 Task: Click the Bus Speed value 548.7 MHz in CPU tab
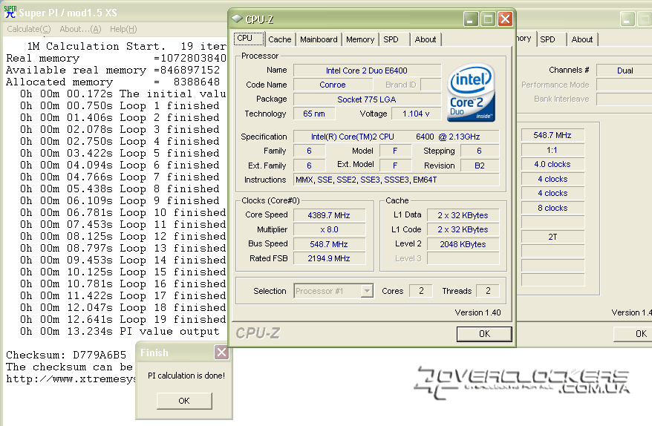[329, 244]
